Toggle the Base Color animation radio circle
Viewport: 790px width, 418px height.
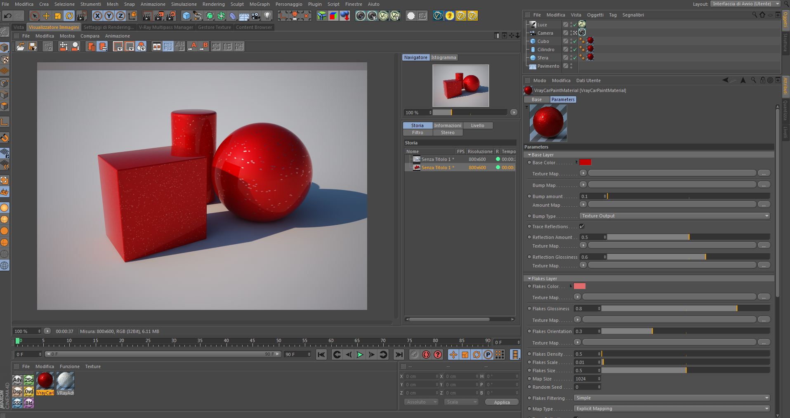pyautogui.click(x=529, y=163)
